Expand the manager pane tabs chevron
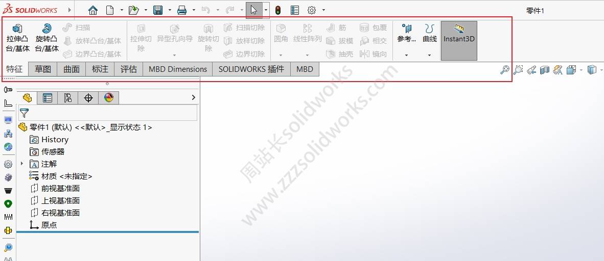This screenshot has width=604, height=261. pyautogui.click(x=193, y=97)
